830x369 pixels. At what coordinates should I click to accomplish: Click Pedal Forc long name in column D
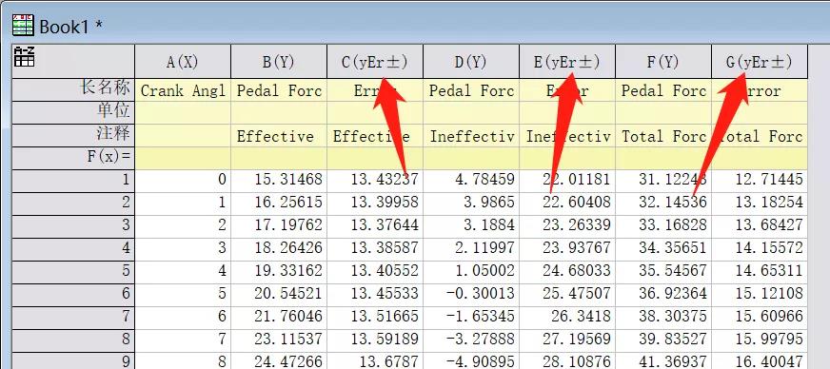[471, 90]
